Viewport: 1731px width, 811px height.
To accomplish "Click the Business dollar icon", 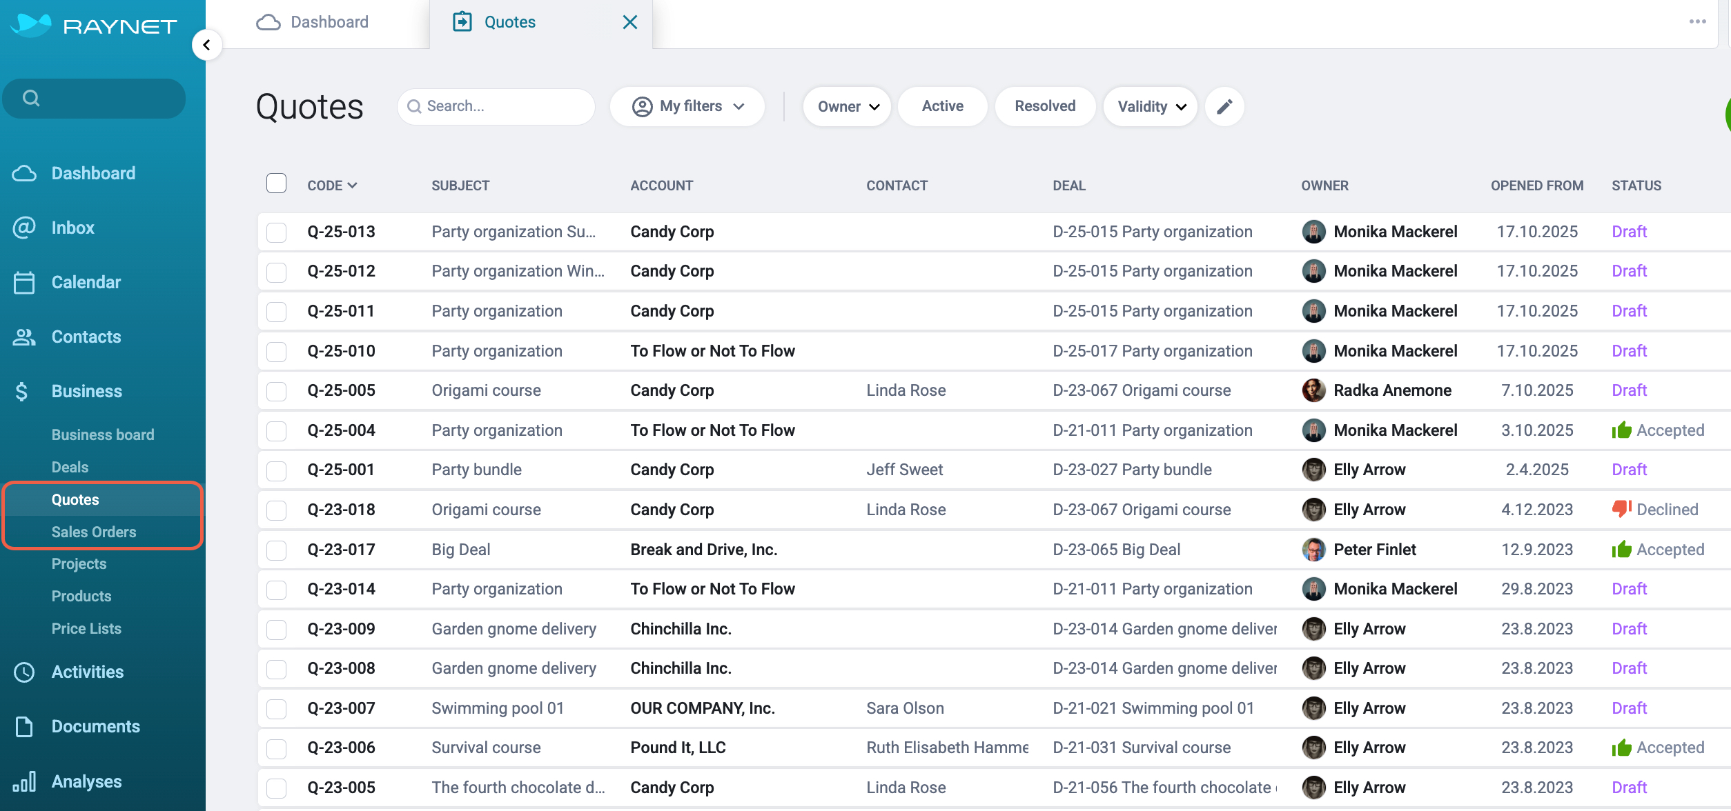I will [x=22, y=391].
